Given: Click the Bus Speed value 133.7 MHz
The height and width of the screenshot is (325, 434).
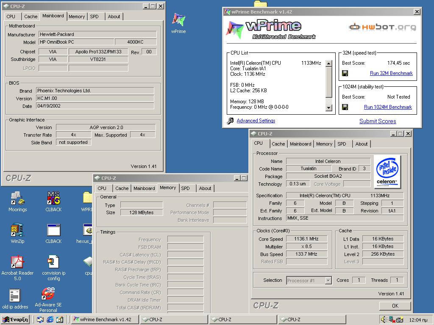Looking at the screenshot, I should (x=306, y=254).
